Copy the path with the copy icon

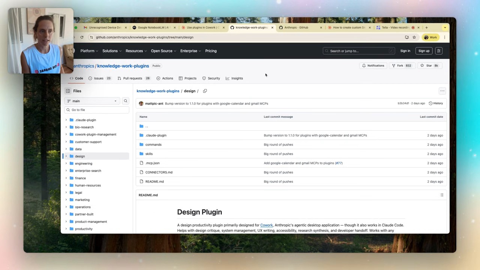point(205,91)
